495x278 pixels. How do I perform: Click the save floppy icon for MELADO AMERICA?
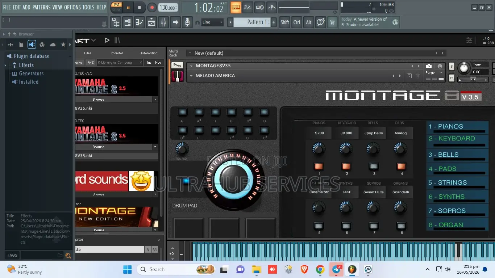pos(409,76)
